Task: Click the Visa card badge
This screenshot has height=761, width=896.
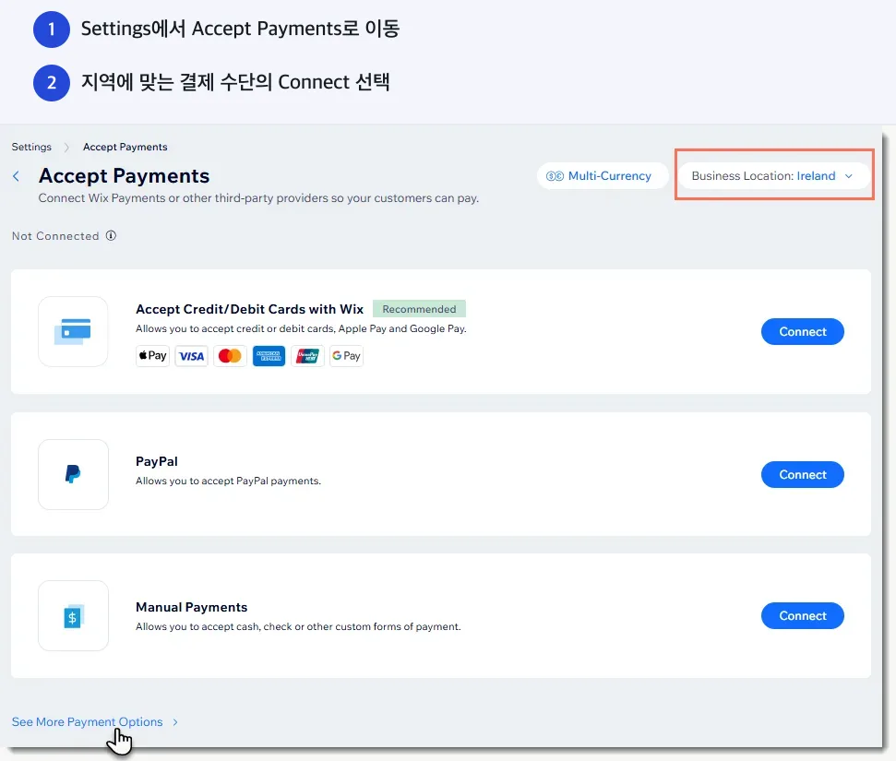Action: click(191, 356)
